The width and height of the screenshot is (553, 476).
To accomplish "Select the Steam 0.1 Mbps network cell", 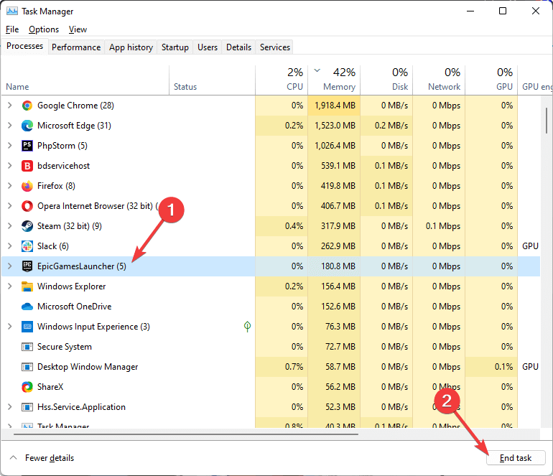I will pyautogui.click(x=439, y=226).
